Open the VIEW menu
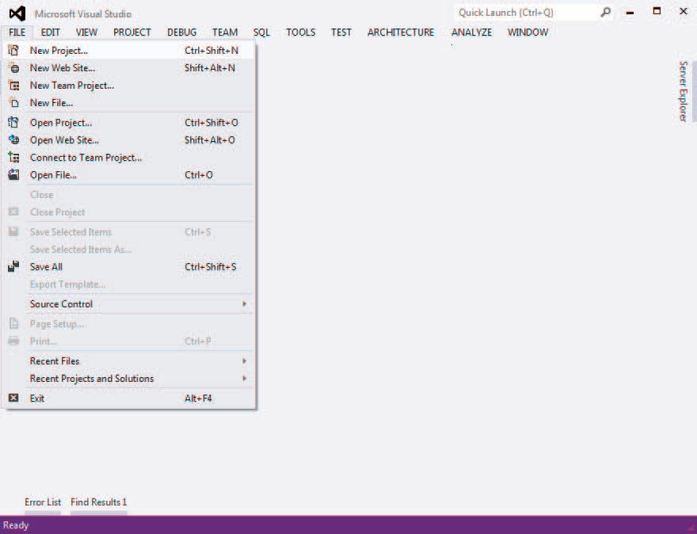 86,32
